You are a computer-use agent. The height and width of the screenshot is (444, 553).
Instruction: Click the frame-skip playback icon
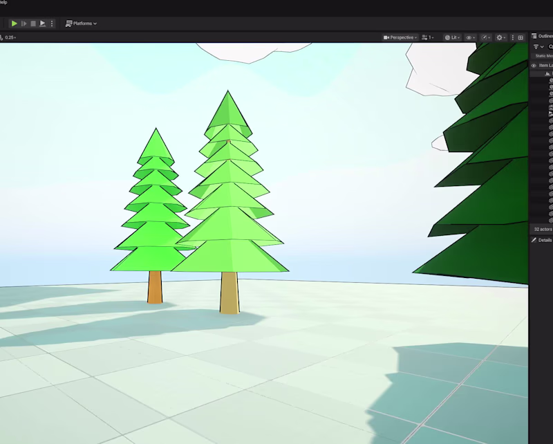(24, 23)
